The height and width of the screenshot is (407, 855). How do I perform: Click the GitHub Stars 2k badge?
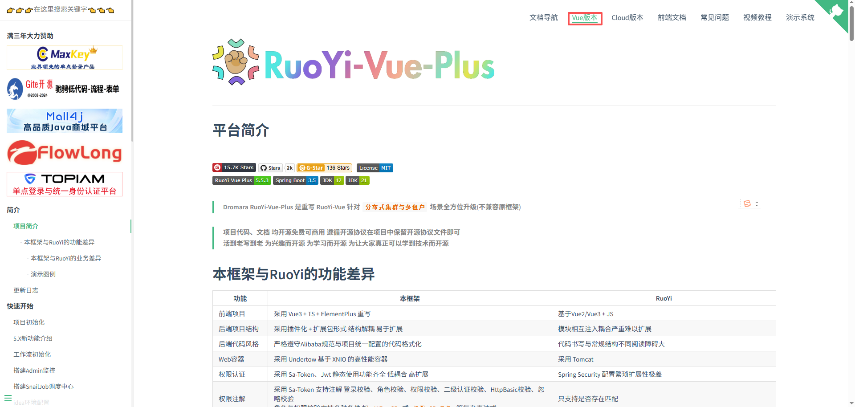tap(277, 168)
